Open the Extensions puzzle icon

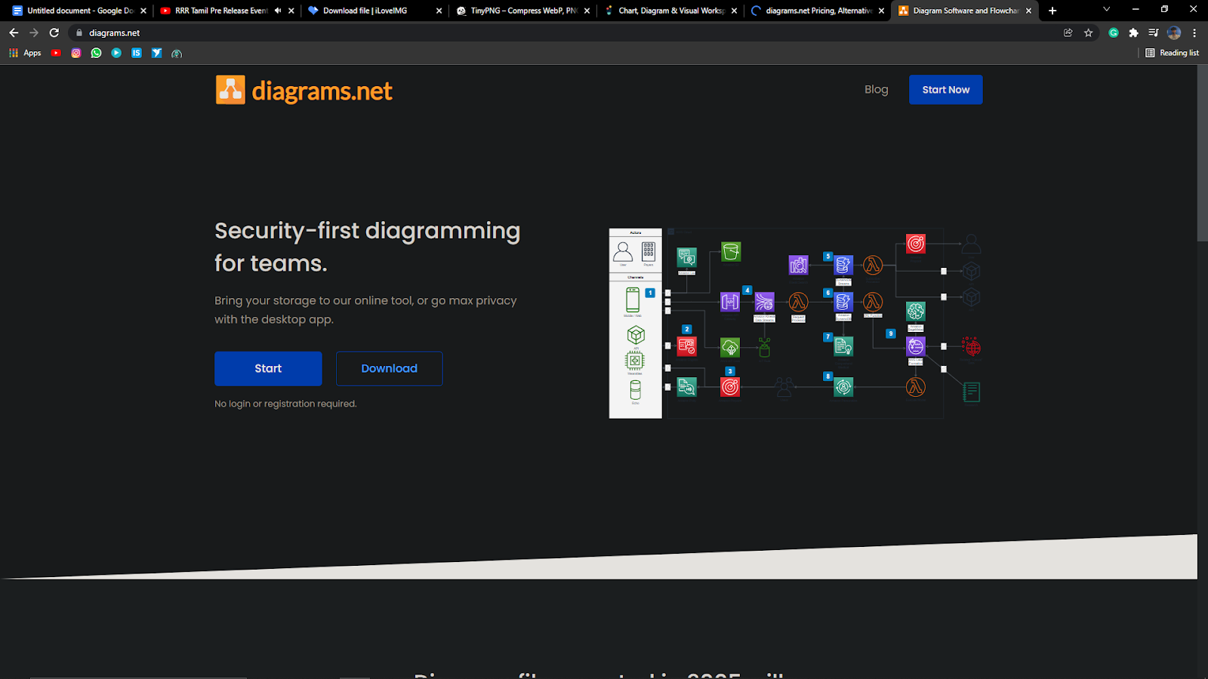pyautogui.click(x=1133, y=32)
